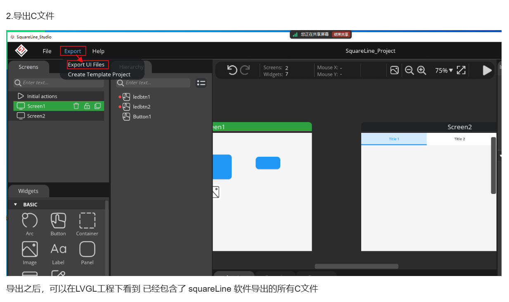Click the Title 1 tab on Screen2
509x302 pixels.
tap(394, 139)
